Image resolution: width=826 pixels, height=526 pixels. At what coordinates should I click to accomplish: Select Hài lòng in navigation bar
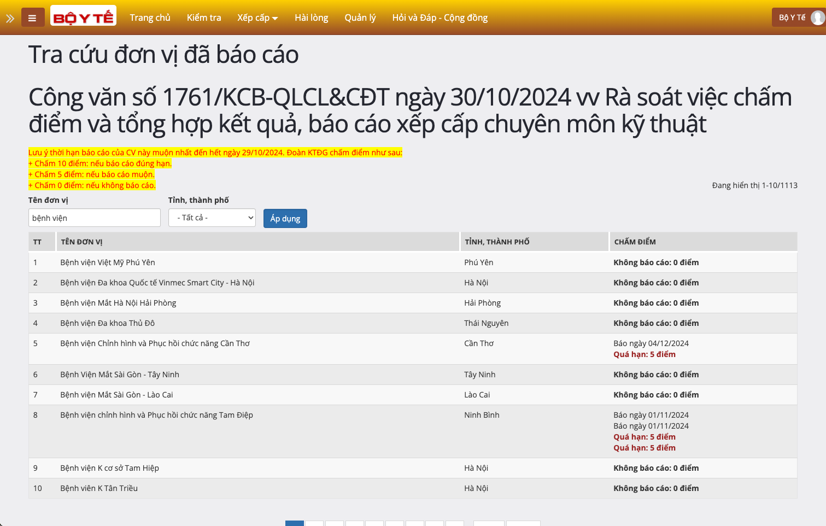(311, 17)
